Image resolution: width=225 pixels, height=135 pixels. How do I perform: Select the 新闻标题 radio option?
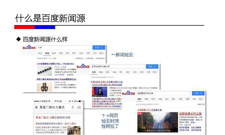tap(89, 58)
